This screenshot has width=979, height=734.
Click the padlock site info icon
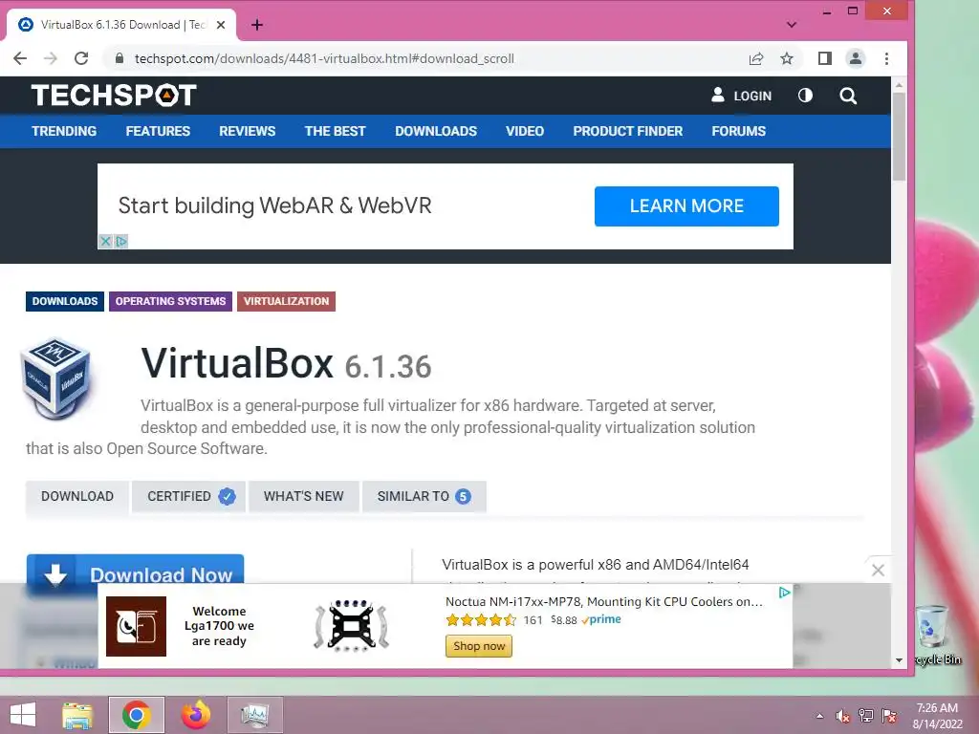(119, 58)
